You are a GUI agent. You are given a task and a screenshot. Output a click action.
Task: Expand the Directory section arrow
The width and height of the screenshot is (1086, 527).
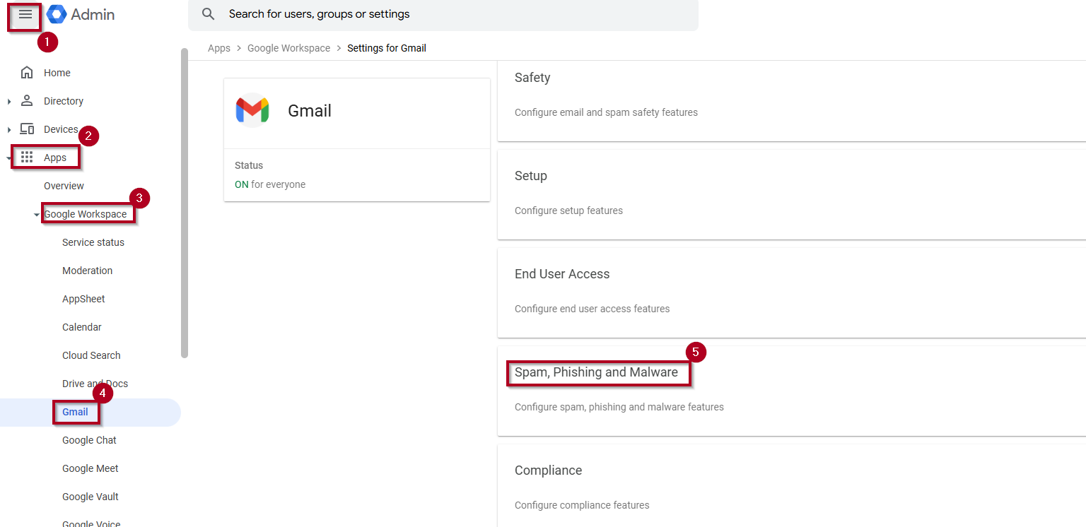tap(9, 102)
